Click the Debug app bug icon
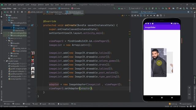 pos(156,8)
